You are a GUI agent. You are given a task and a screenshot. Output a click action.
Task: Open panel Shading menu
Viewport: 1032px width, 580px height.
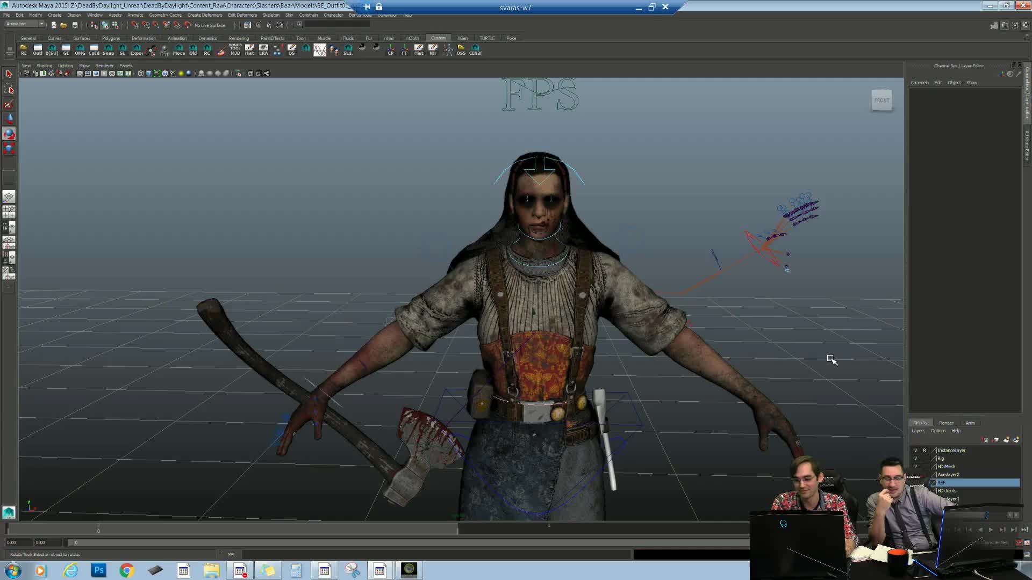(x=44, y=66)
